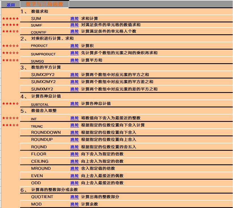Select the CEILING name cell

(40, 161)
